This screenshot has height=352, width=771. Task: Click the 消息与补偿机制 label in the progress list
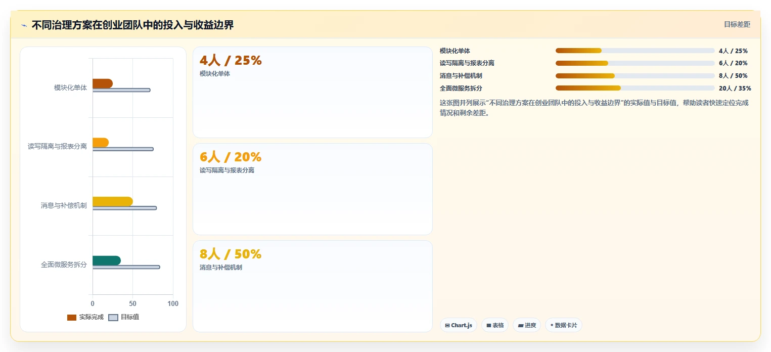coord(461,76)
